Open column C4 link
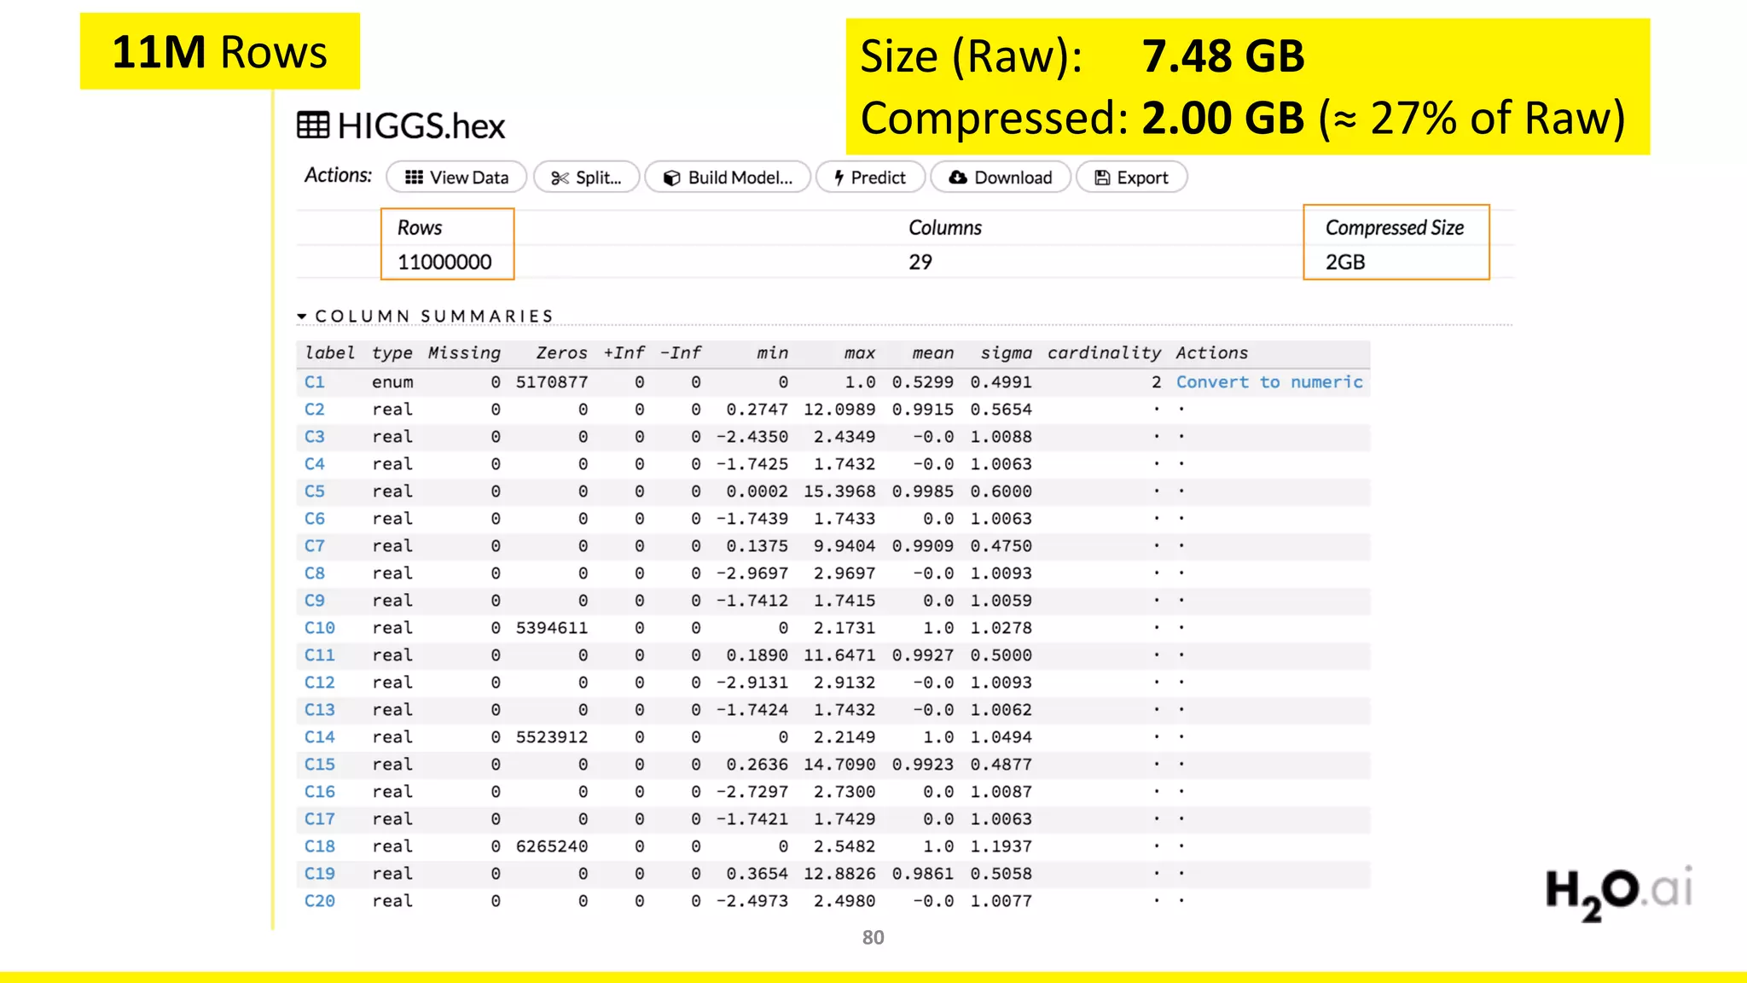The height and width of the screenshot is (983, 1747). pyautogui.click(x=315, y=464)
